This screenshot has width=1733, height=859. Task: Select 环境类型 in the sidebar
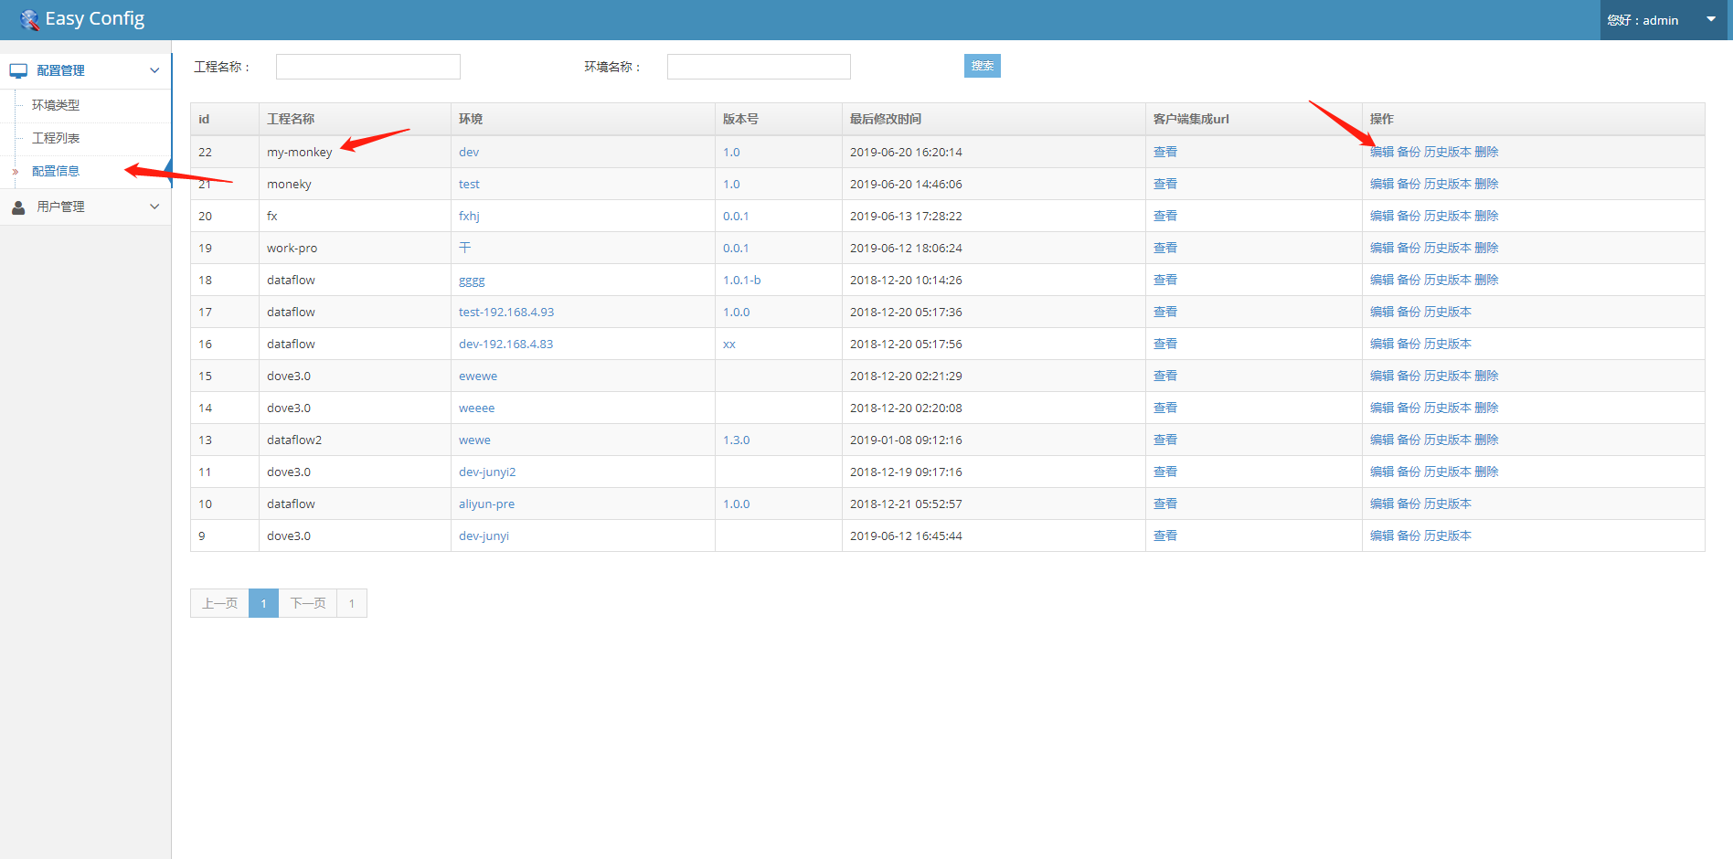[x=55, y=105]
